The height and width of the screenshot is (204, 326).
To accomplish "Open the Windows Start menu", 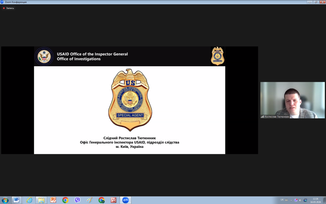I will click(x=5, y=200).
